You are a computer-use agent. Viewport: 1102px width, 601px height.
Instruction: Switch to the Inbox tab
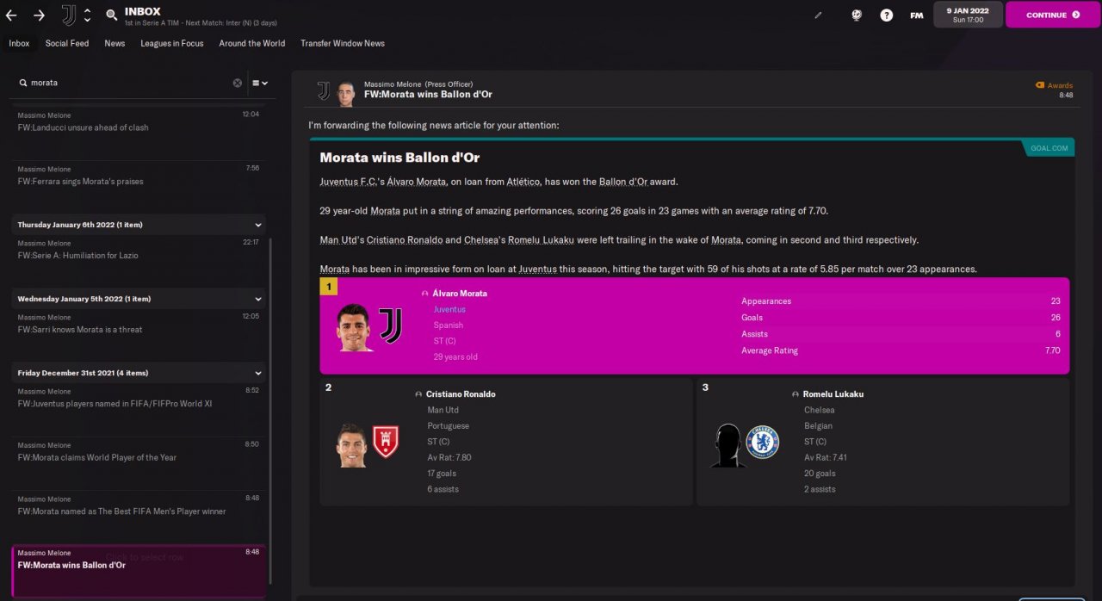(19, 43)
